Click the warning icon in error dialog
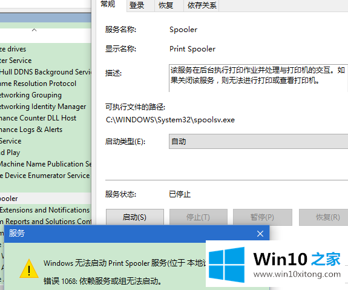The image size is (348, 290). (x=29, y=269)
